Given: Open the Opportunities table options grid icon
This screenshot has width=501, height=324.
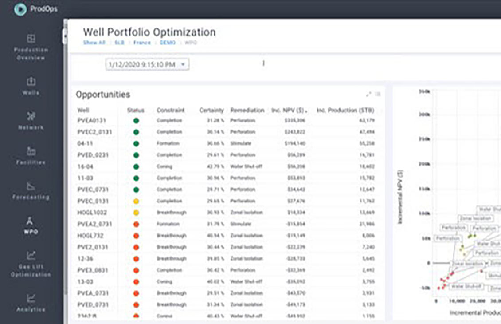Looking at the screenshot, I should (x=378, y=94).
